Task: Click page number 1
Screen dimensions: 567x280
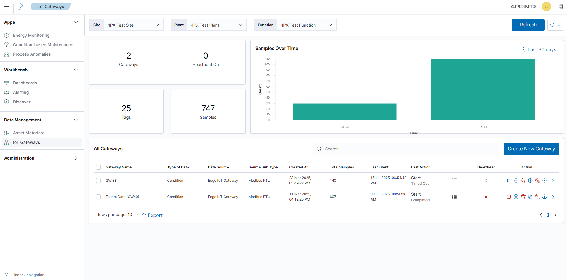Action: 548,215
